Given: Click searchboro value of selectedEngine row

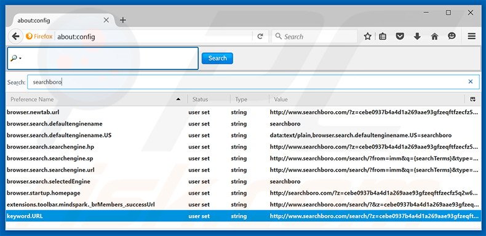Looking at the screenshot, I should click(x=285, y=181).
